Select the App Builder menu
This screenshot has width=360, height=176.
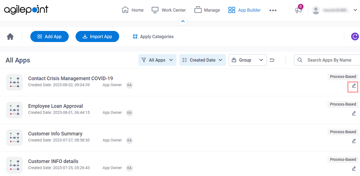pos(244,10)
